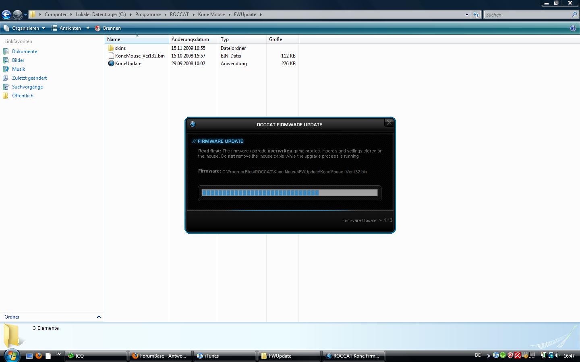Click the magnifier search icon

[x=574, y=14]
